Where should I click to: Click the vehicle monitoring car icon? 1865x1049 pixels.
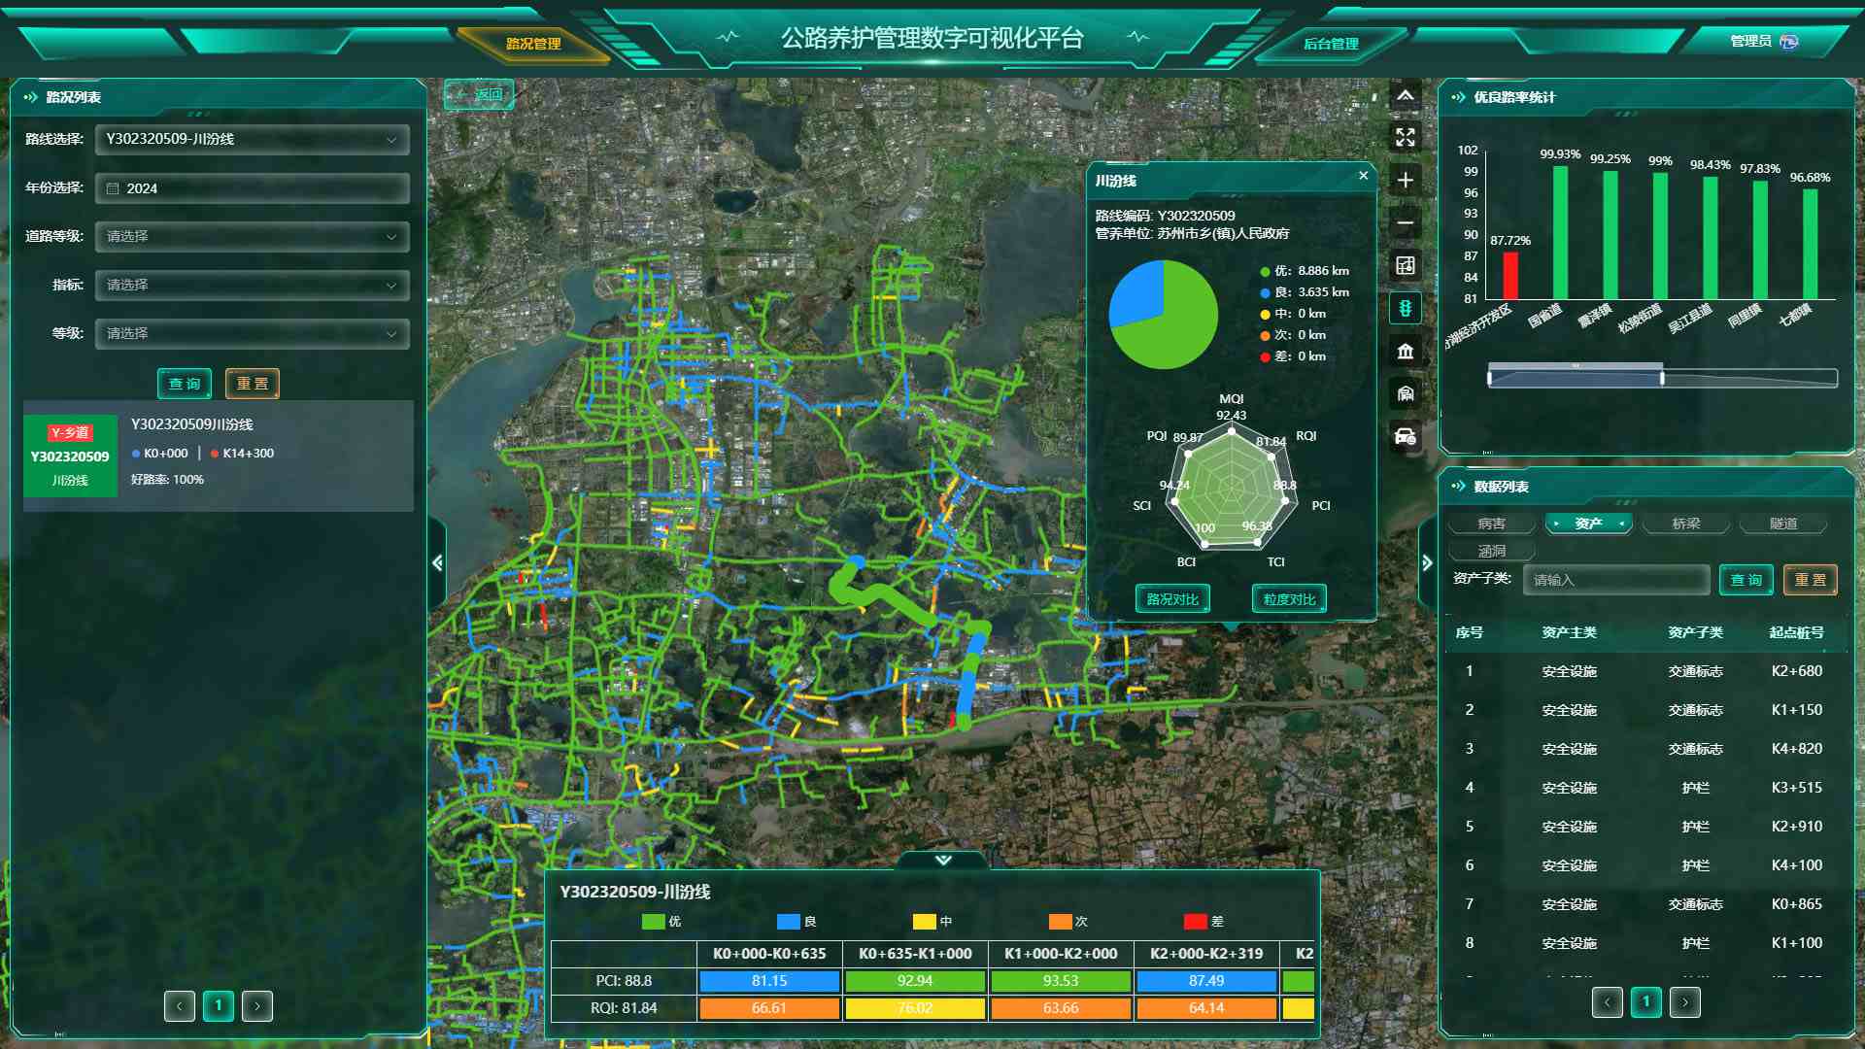point(1405,436)
